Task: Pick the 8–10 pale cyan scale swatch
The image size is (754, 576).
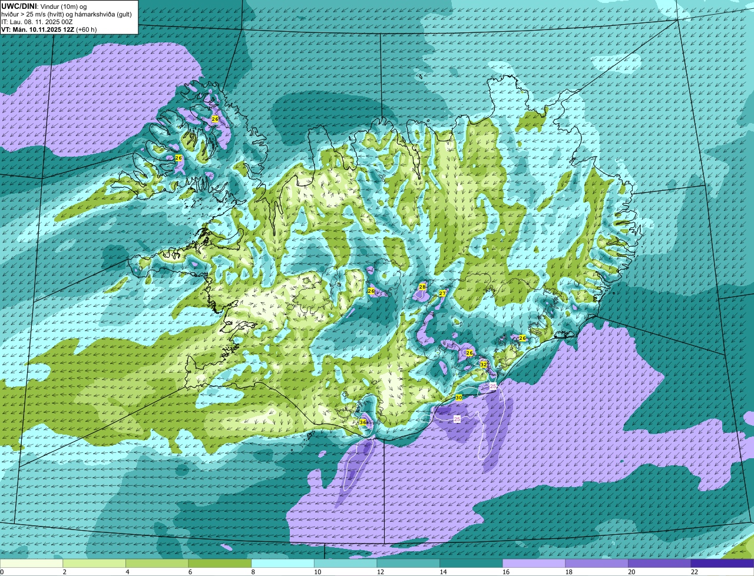Action: tap(283, 564)
